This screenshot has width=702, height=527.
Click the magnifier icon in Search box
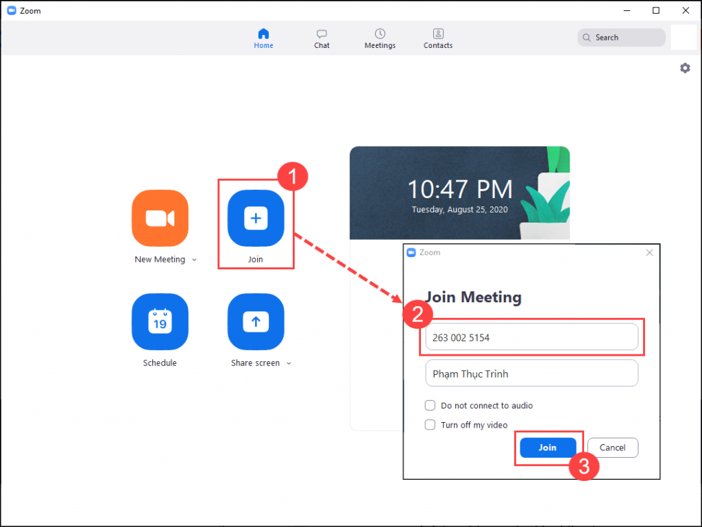(587, 38)
